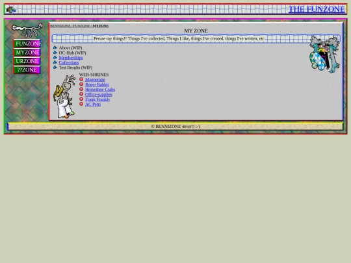This screenshot has width=351, height=263.
Task: Open the Horseshoe Crabs shrine link
Action: point(100,90)
